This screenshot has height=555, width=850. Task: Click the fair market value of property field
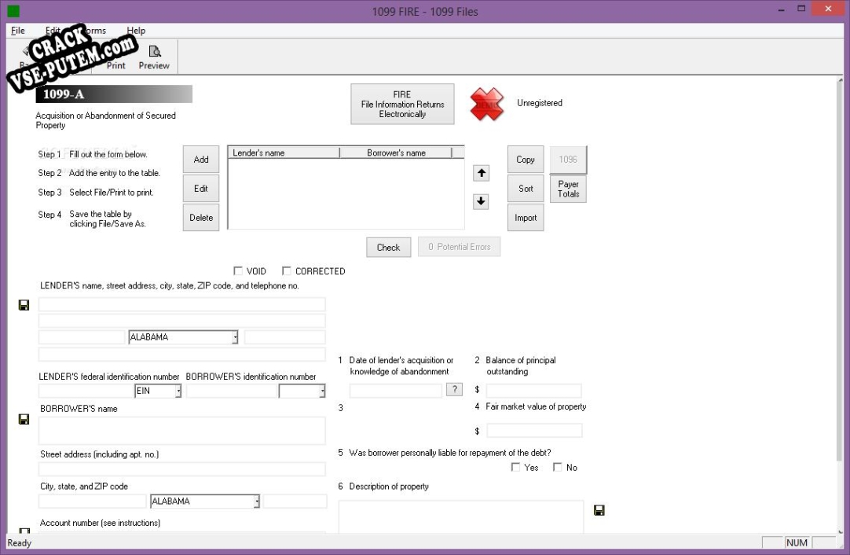point(534,431)
